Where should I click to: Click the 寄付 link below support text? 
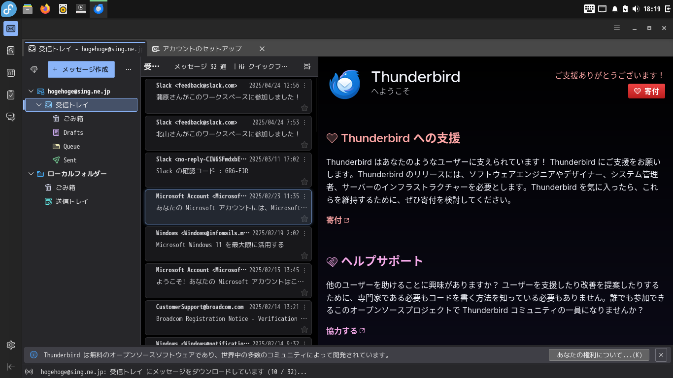coord(337,220)
